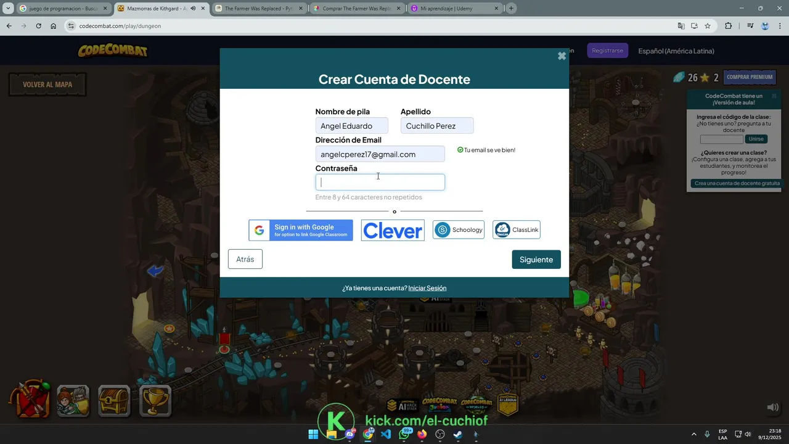The height and width of the screenshot is (444, 789).
Task: Click the class code input box
Action: [722, 139]
